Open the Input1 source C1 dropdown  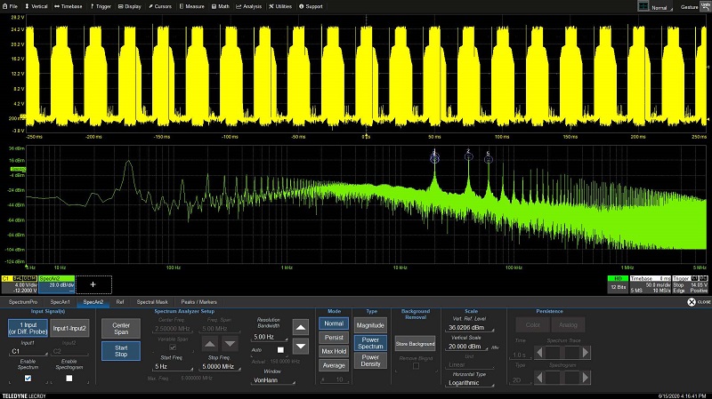[28, 351]
